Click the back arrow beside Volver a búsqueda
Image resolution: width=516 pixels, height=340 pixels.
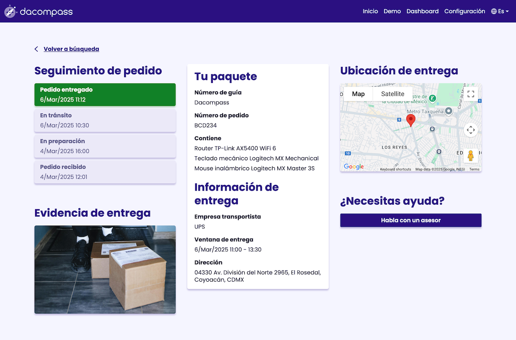point(36,49)
